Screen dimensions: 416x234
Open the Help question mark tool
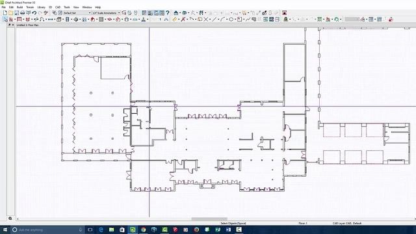[x=168, y=13]
